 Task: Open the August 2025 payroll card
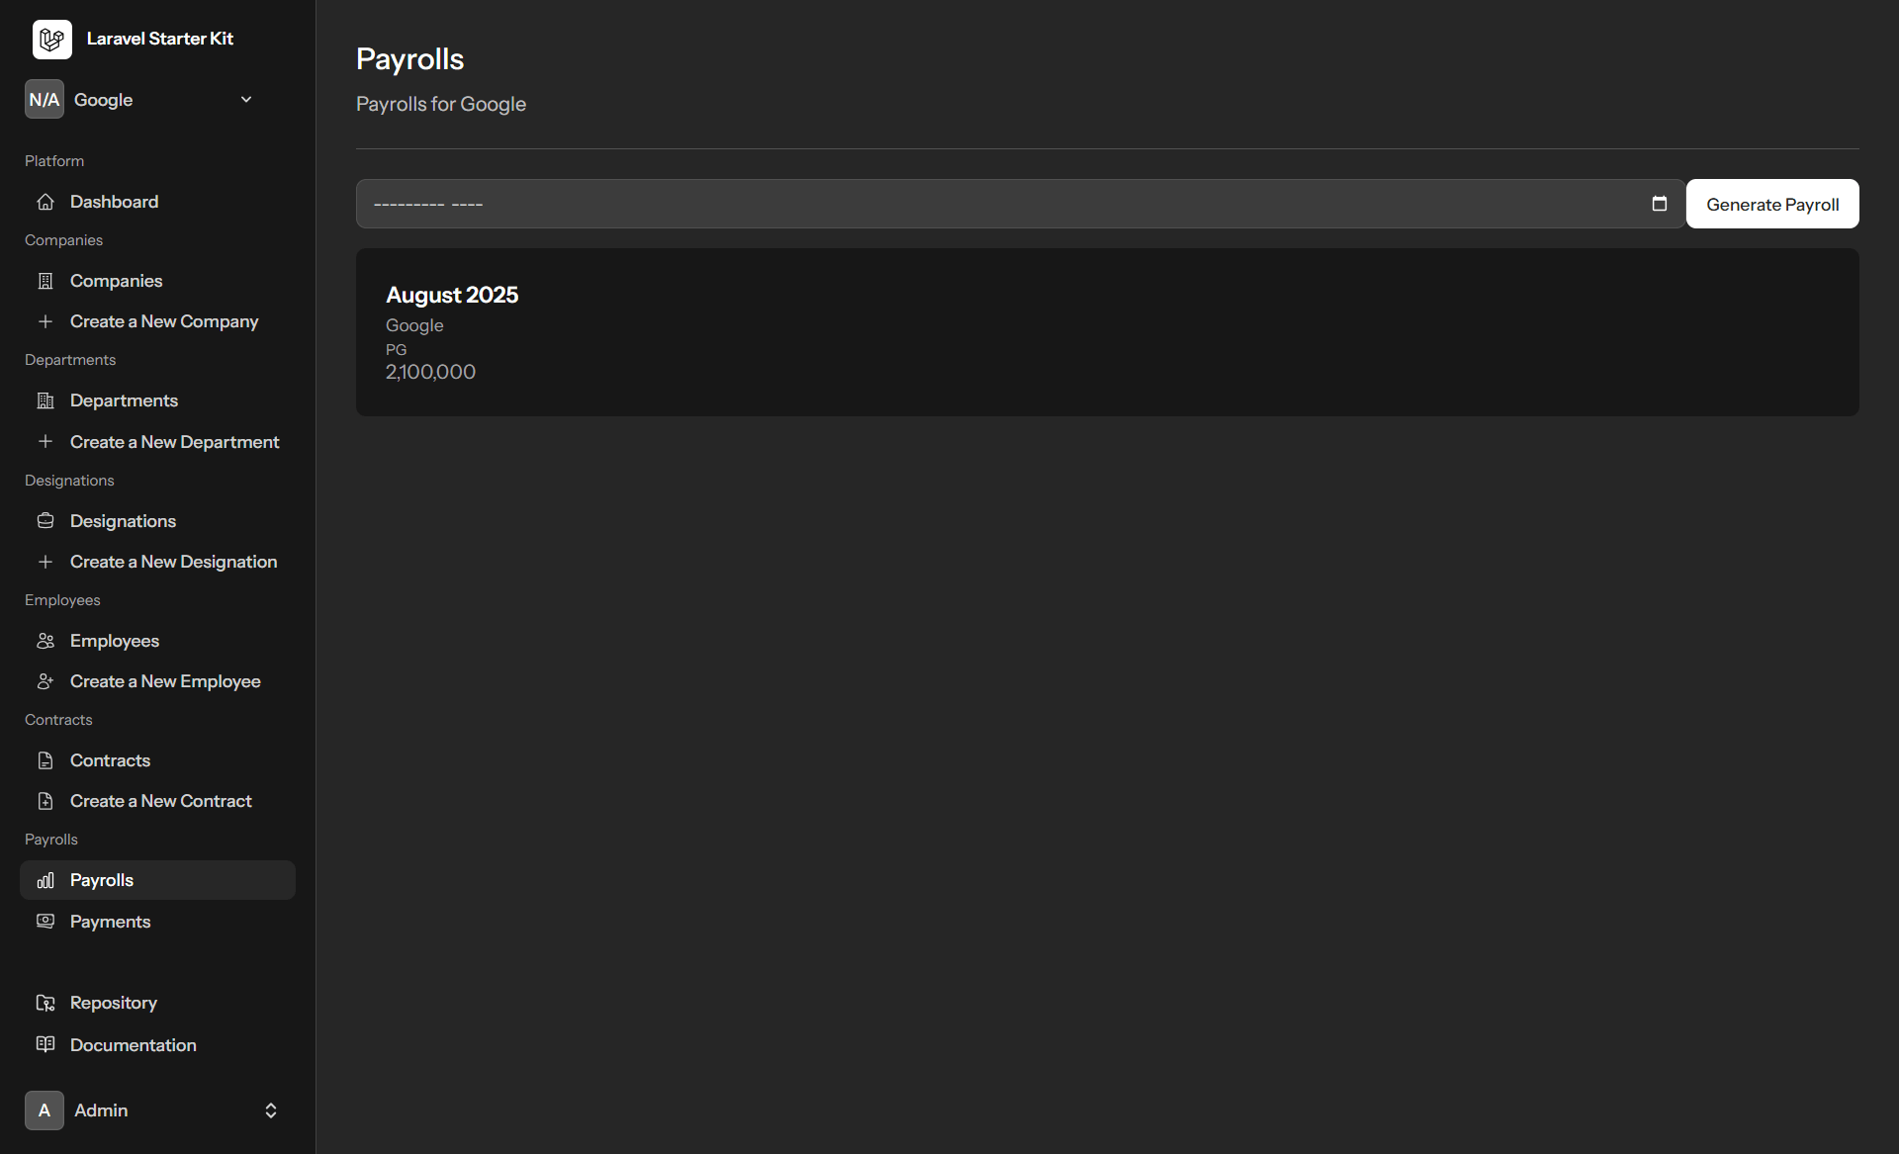tap(1108, 332)
